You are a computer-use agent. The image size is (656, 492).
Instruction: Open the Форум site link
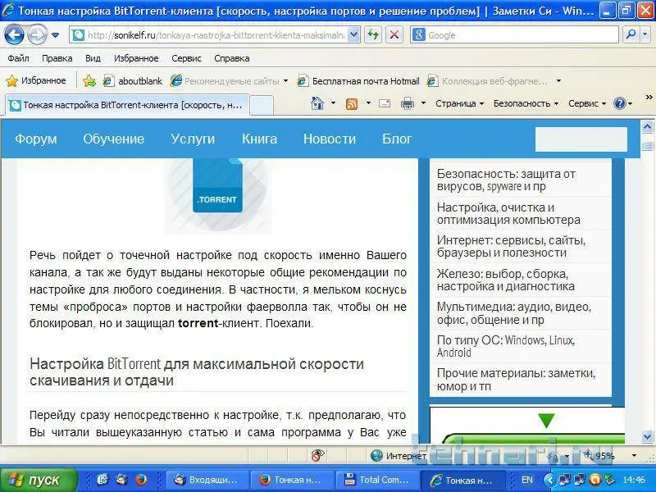pos(36,139)
